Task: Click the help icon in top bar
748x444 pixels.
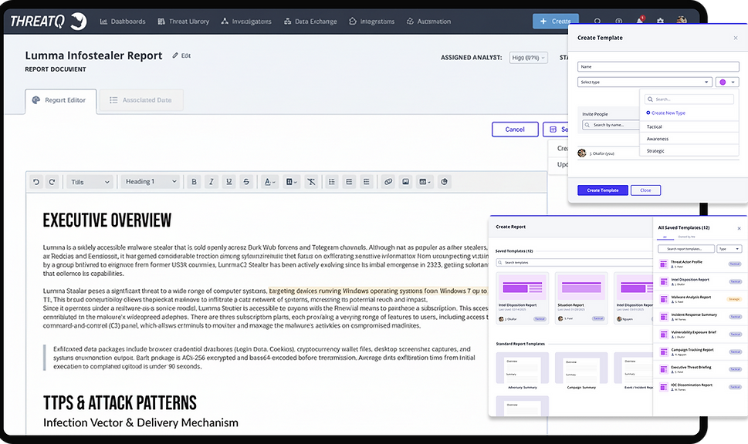Action: point(619,22)
